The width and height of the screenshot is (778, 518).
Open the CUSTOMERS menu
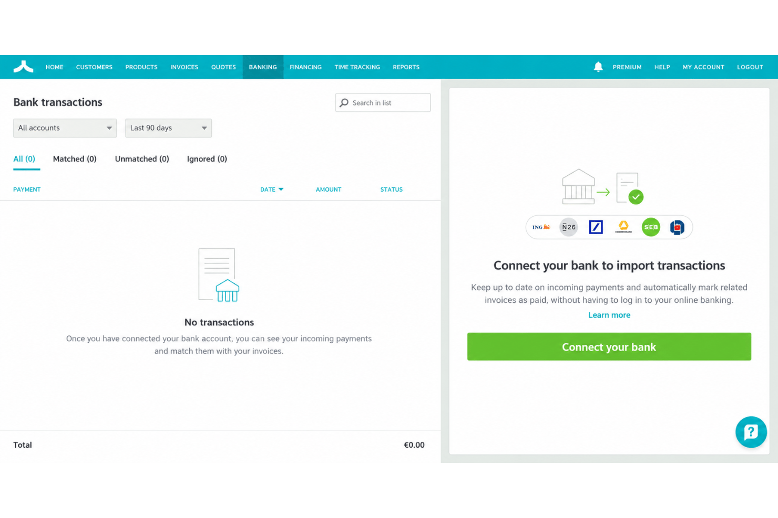[94, 67]
